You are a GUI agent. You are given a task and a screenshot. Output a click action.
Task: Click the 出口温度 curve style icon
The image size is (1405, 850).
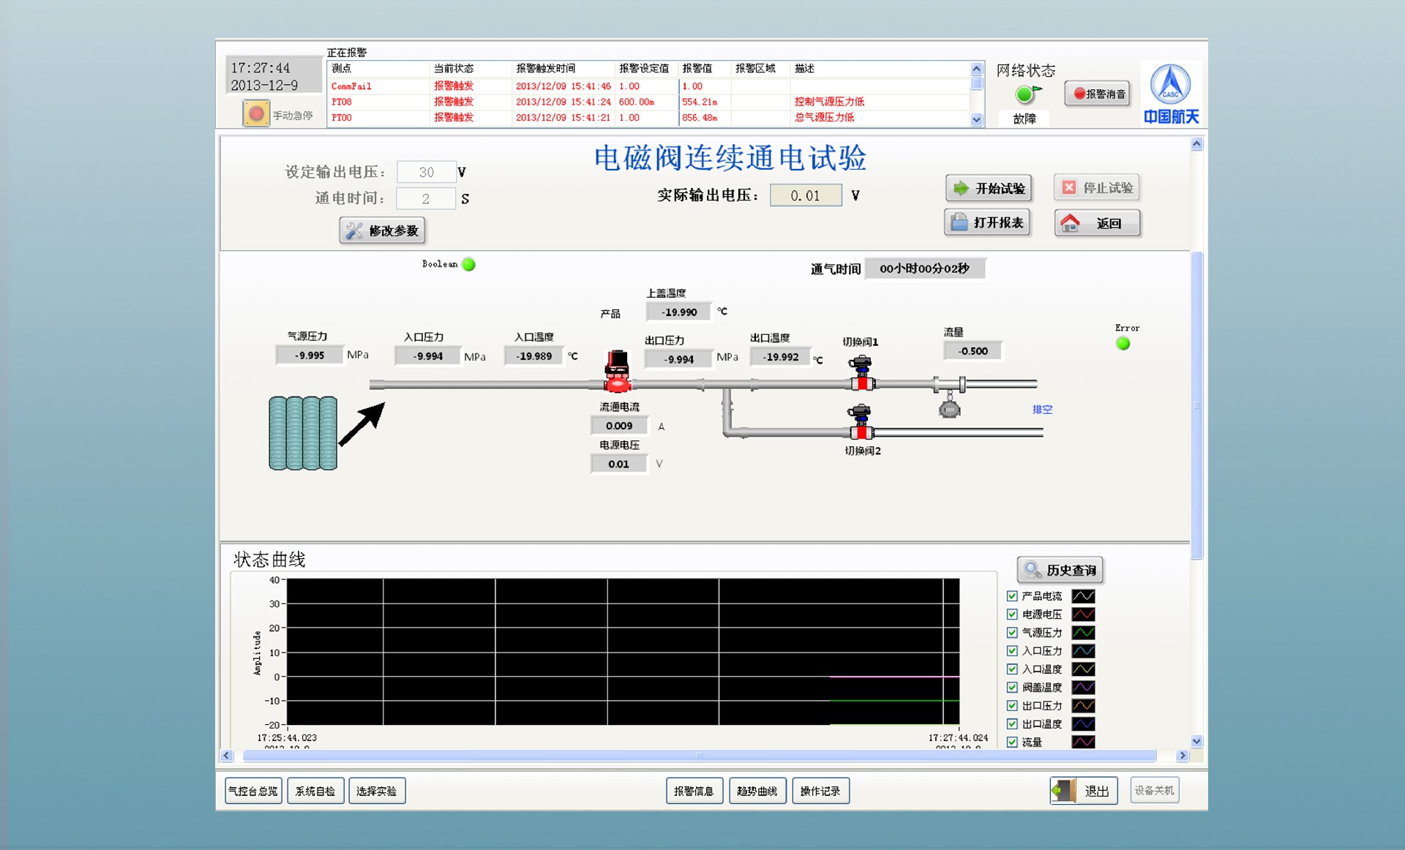tap(1083, 724)
